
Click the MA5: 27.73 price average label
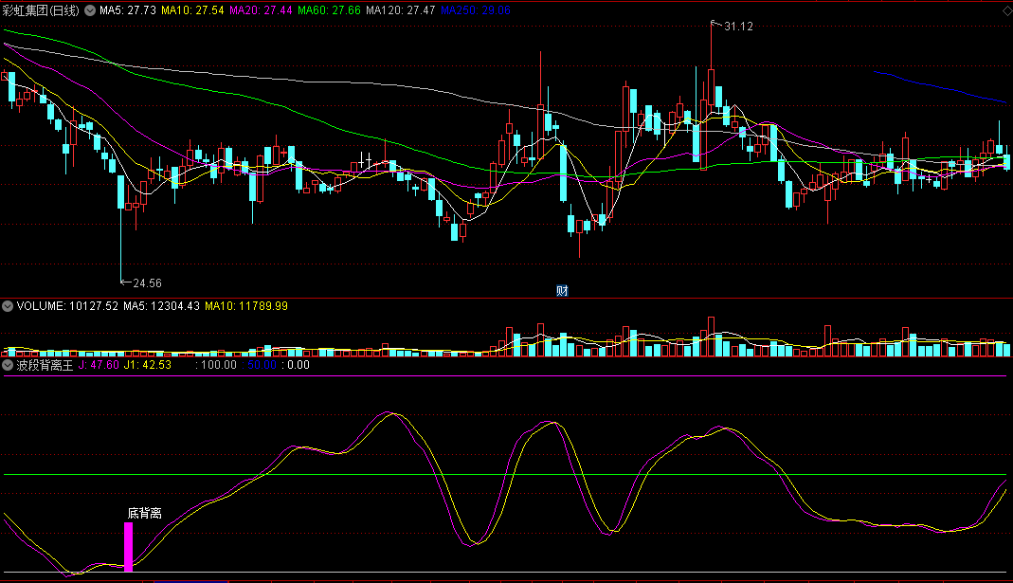(128, 10)
